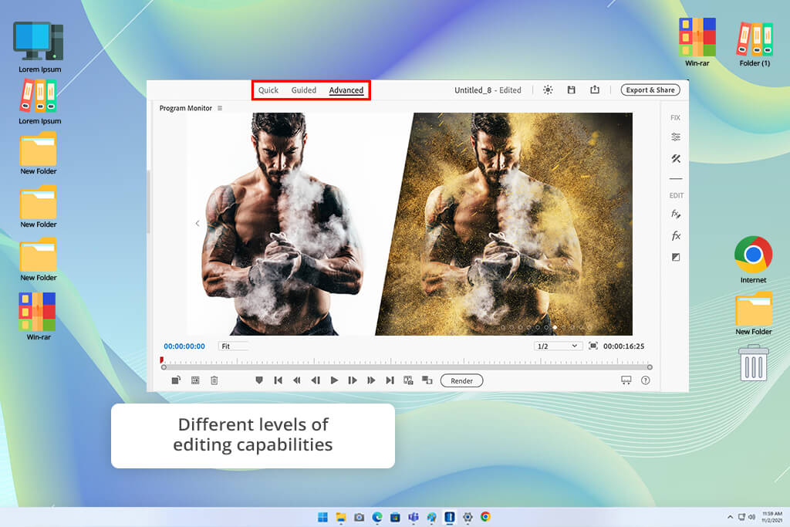
Task: Open the Applied Effects fx pencil icon
Action: tap(676, 214)
